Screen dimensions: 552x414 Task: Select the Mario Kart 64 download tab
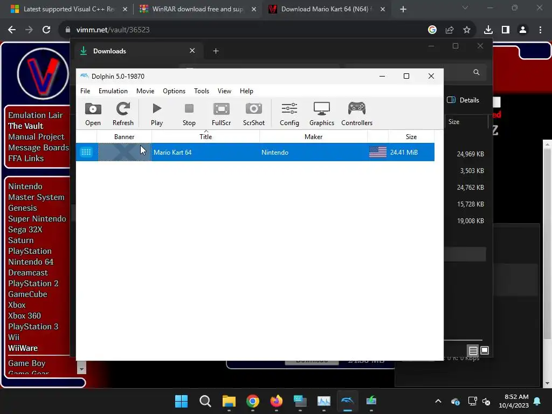[326, 9]
